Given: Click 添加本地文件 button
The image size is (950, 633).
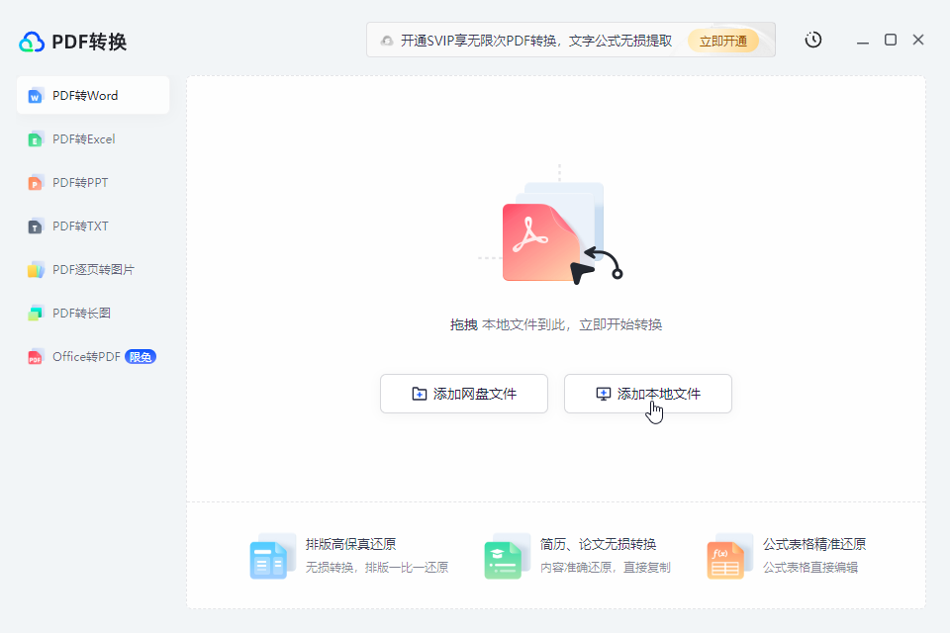Looking at the screenshot, I should (x=647, y=394).
